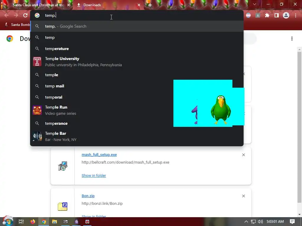Open the Windows Start button

[x=8, y=221]
